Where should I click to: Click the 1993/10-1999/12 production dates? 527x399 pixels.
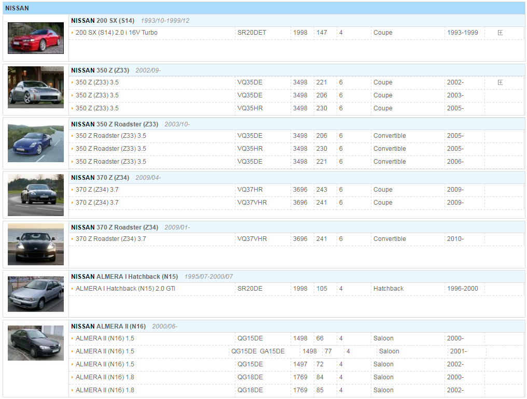(x=165, y=21)
